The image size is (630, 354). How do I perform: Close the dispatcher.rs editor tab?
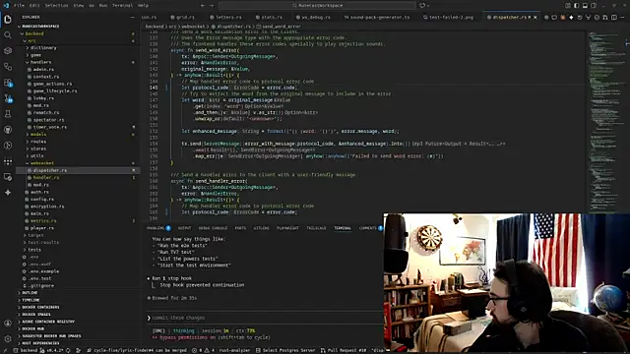535,18
